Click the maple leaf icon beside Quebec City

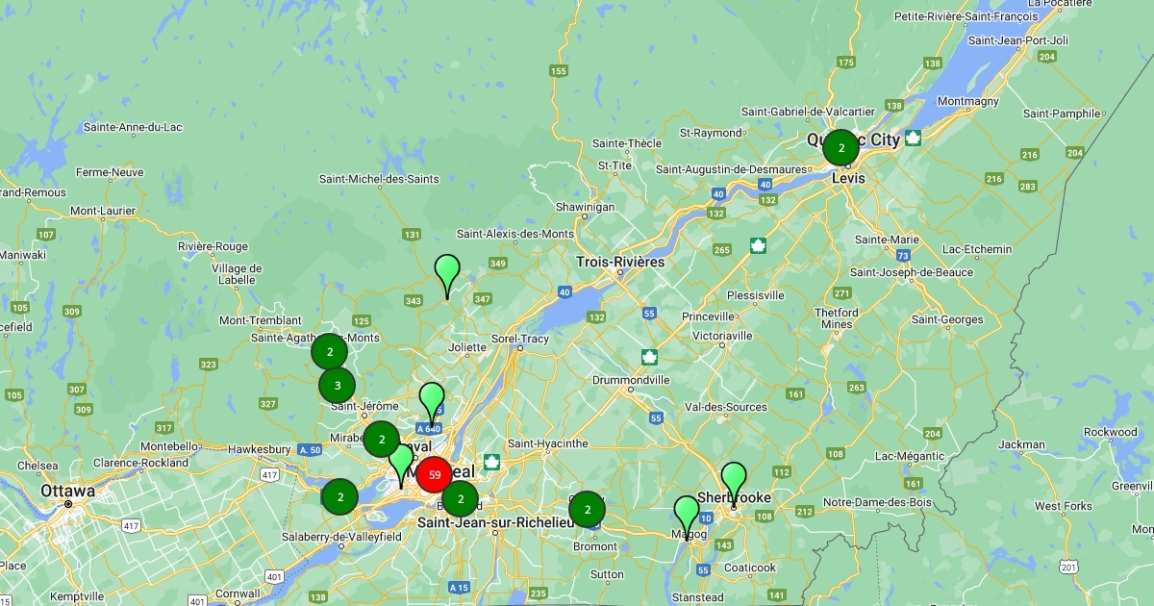[913, 139]
